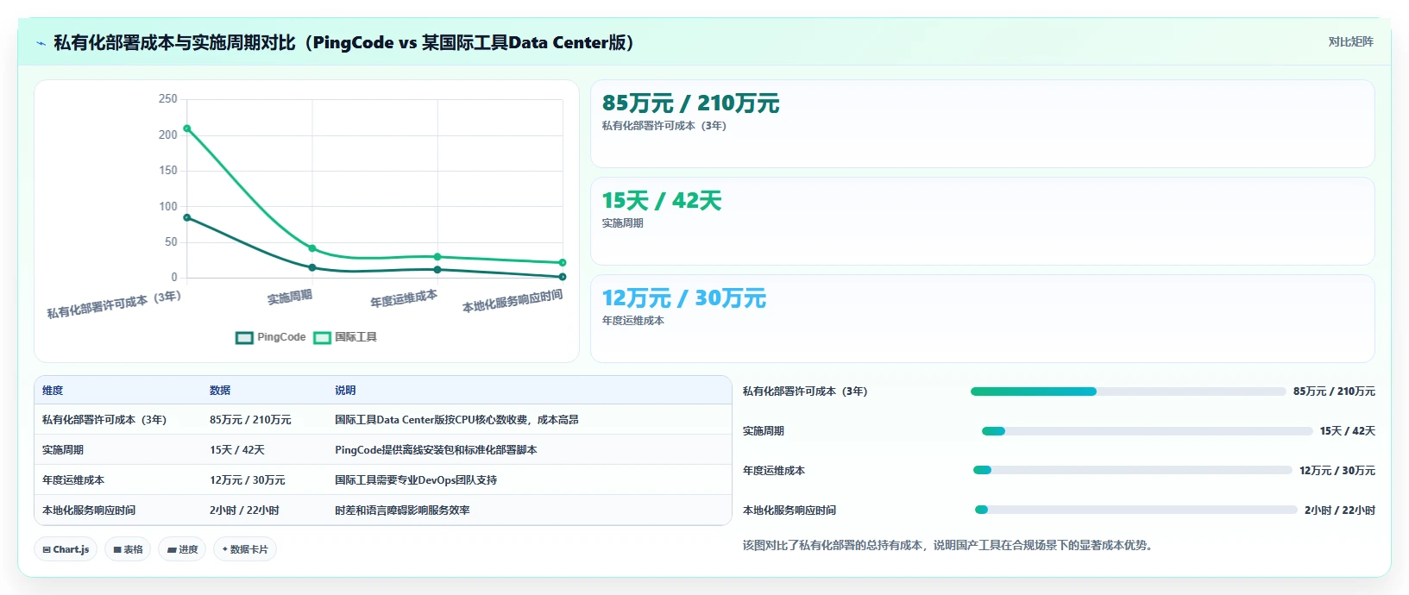Click the 私有化部署许可成本 progress bar
Viewport: 1409px width, 595px height.
[x=1128, y=391]
